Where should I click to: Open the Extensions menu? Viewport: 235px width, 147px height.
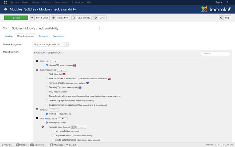[x=78, y=2]
